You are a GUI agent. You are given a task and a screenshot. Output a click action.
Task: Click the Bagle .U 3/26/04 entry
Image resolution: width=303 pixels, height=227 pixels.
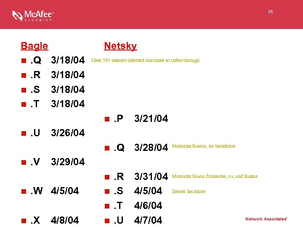pyautogui.click(x=53, y=133)
